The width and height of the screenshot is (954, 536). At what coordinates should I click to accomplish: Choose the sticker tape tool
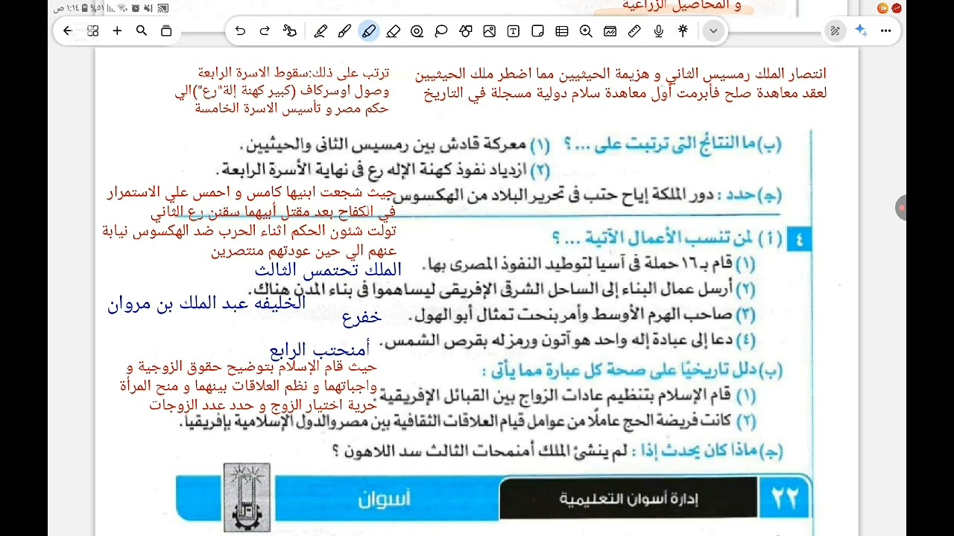[417, 31]
